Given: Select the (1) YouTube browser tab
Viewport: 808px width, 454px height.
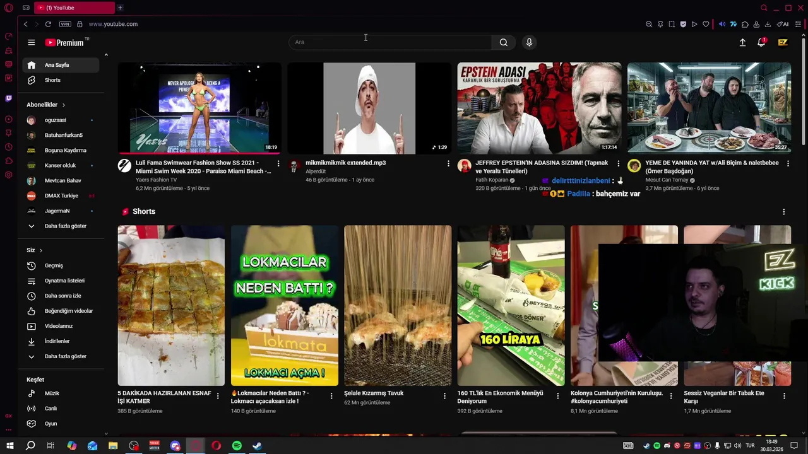Looking at the screenshot, I should click(x=74, y=8).
